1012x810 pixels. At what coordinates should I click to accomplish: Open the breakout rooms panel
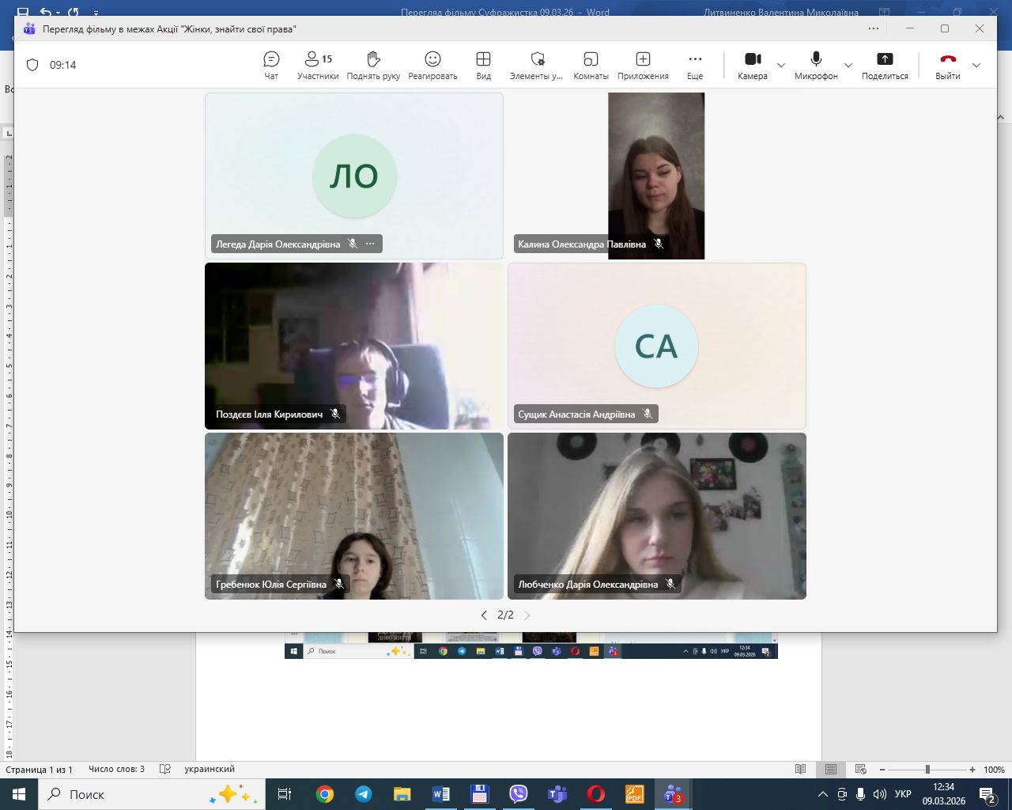[x=591, y=65]
